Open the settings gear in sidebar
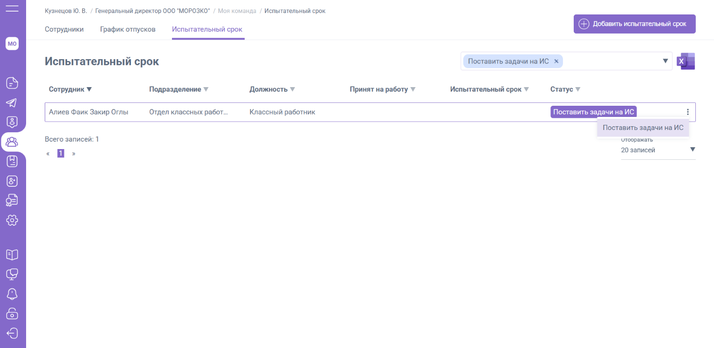Screen dimensions: 714x348 pyautogui.click(x=12, y=220)
